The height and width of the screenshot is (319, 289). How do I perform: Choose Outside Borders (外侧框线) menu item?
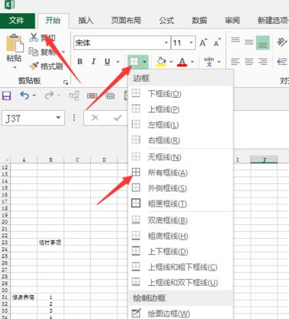pos(180,188)
